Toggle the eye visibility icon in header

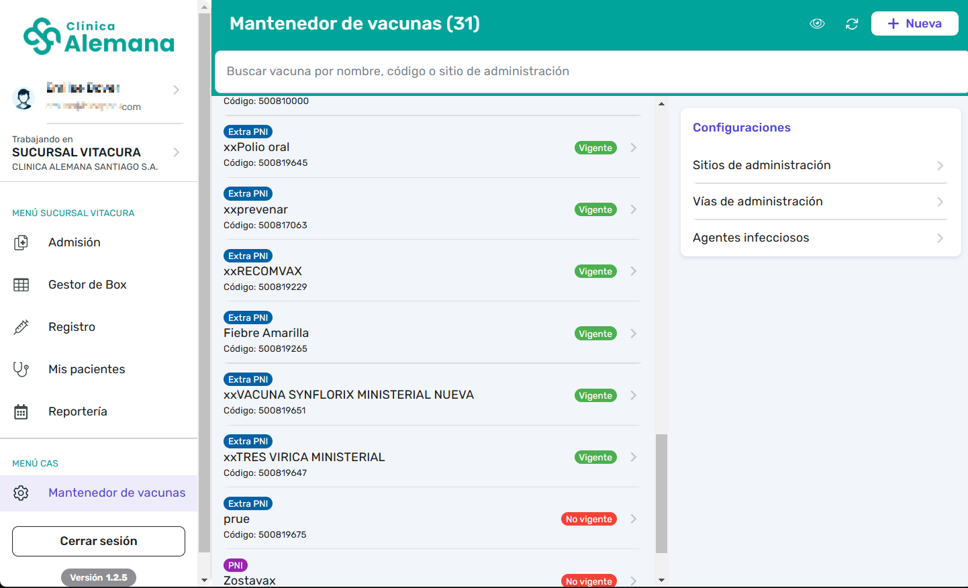pyautogui.click(x=817, y=24)
